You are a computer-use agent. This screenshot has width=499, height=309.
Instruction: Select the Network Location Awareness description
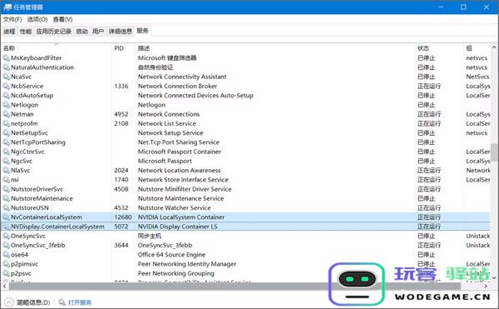[x=179, y=171]
